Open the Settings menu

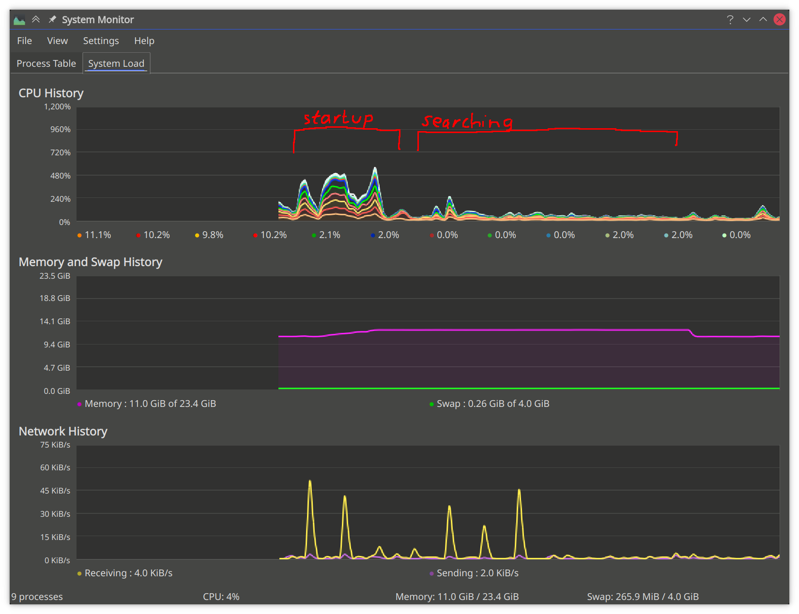coord(101,41)
